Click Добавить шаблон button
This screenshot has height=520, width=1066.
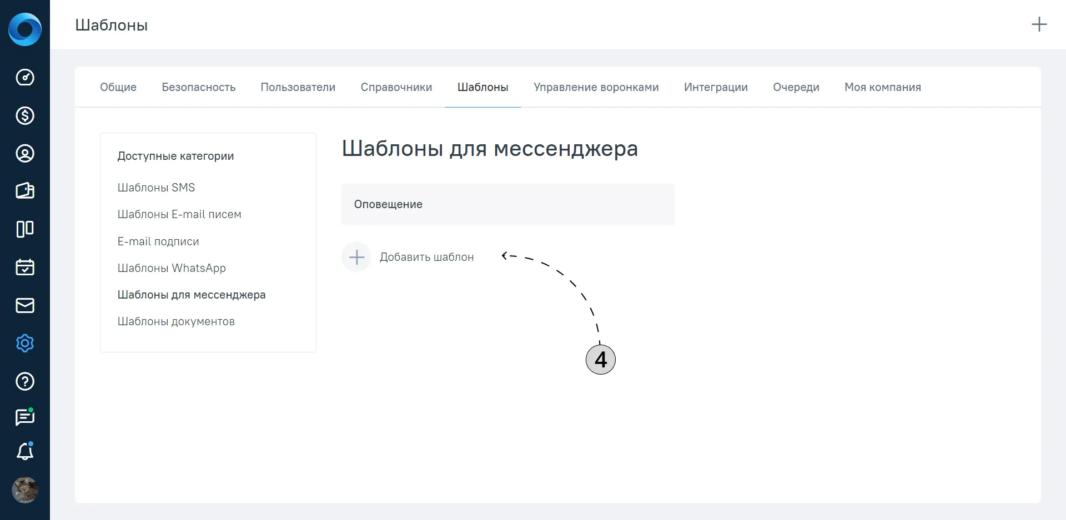pyautogui.click(x=408, y=257)
